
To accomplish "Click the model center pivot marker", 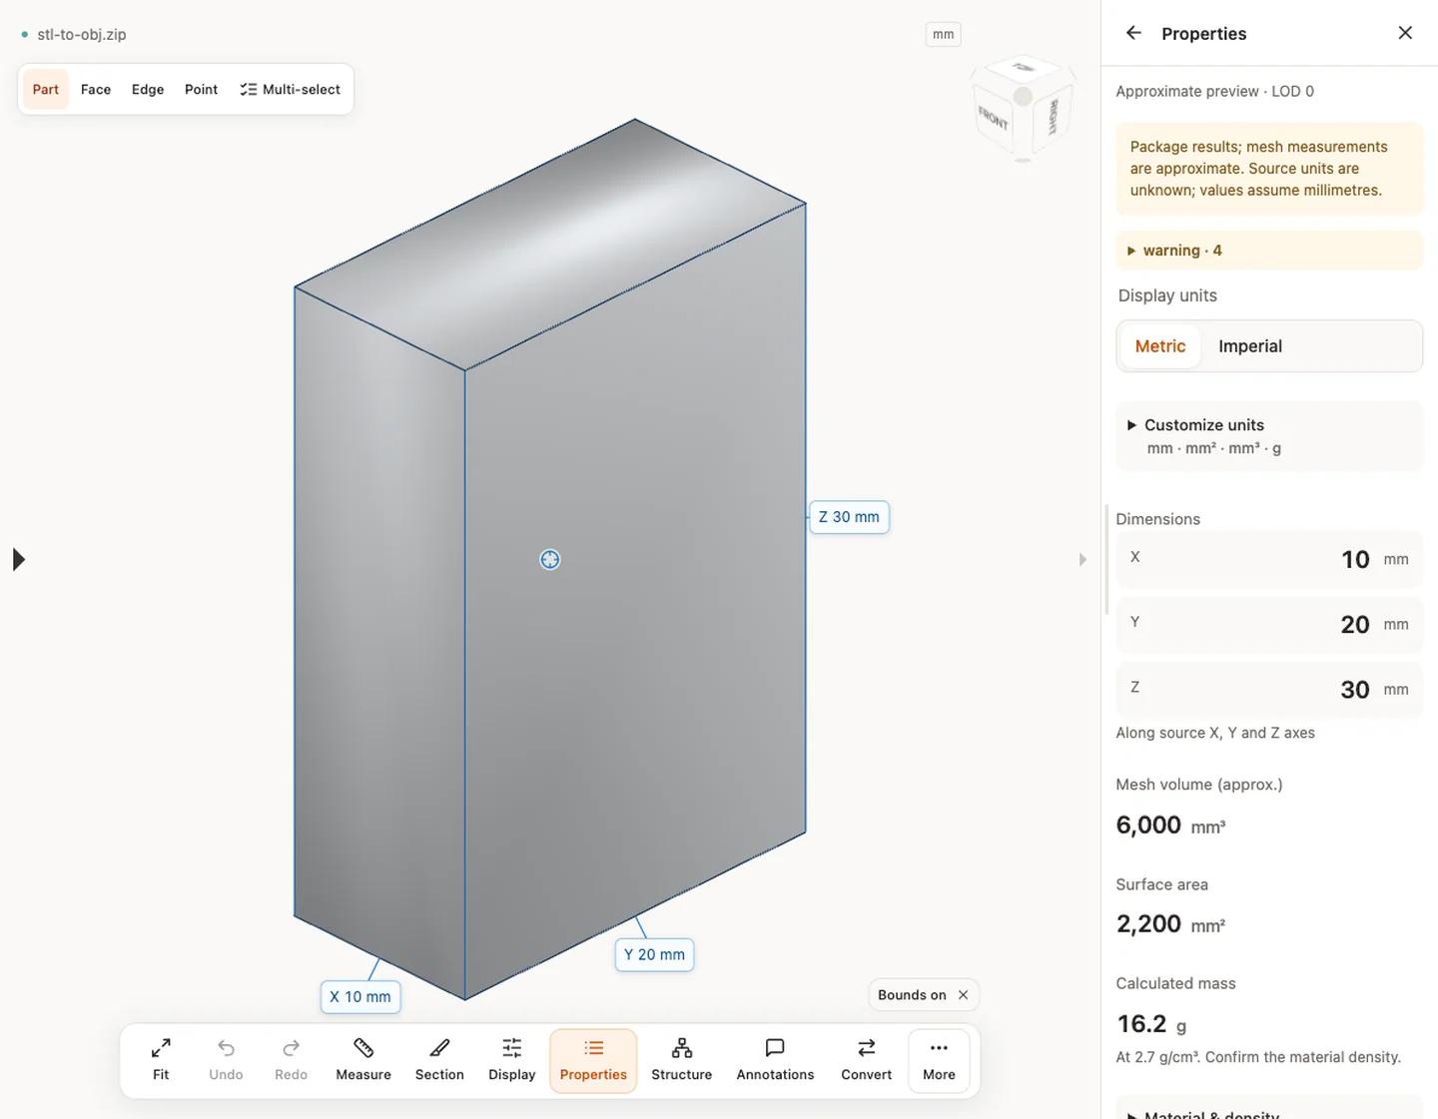I will pyautogui.click(x=550, y=560).
